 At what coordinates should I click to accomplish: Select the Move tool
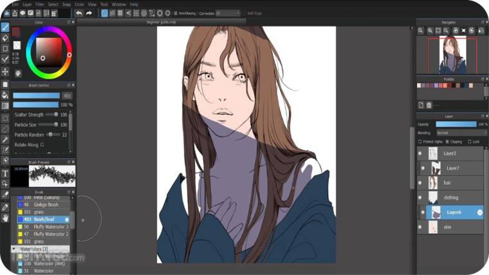5,71
